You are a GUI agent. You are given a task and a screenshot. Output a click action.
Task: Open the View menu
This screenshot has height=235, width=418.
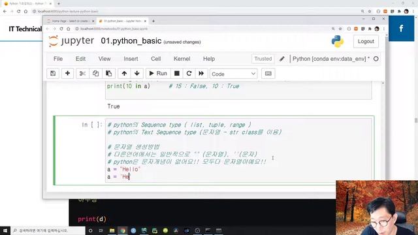[x=104, y=59]
